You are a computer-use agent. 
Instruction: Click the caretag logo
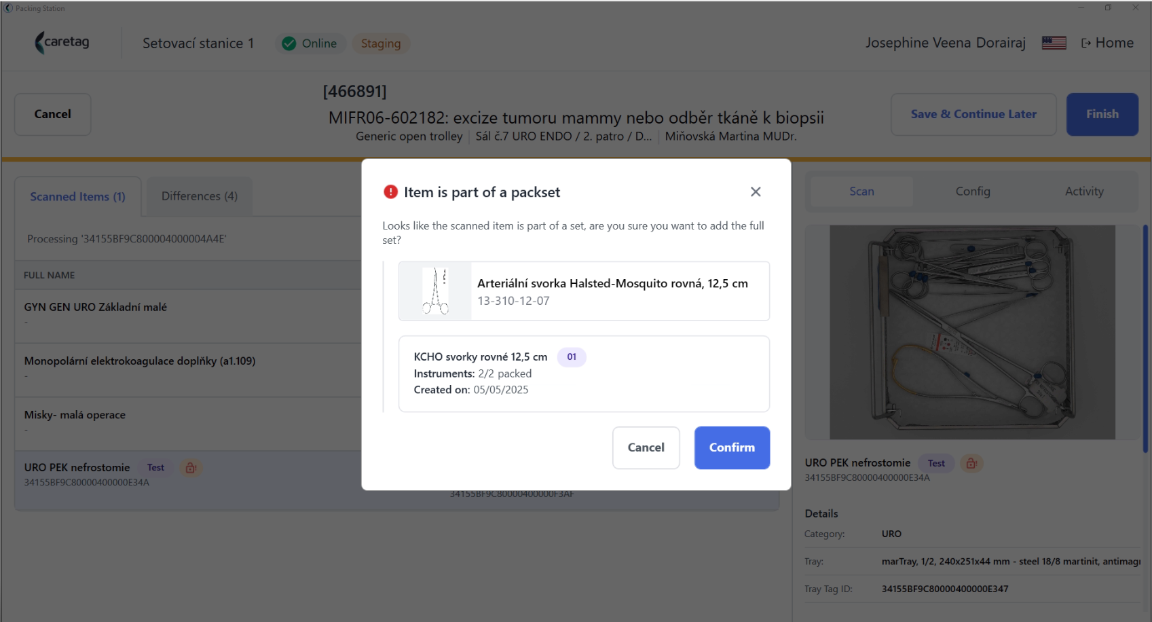[x=62, y=43]
